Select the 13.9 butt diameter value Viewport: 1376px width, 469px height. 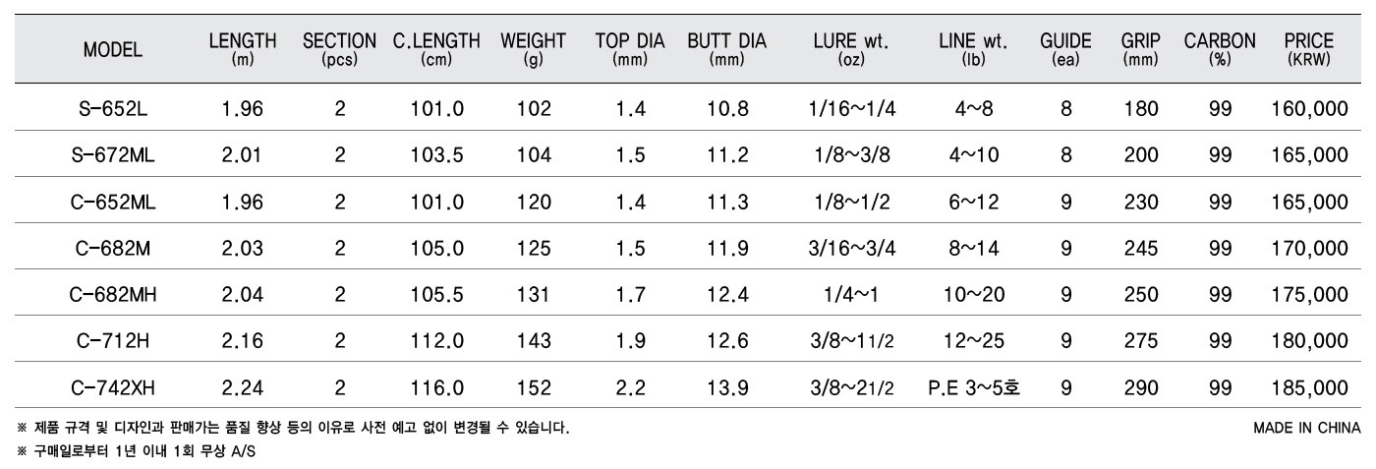(x=728, y=387)
